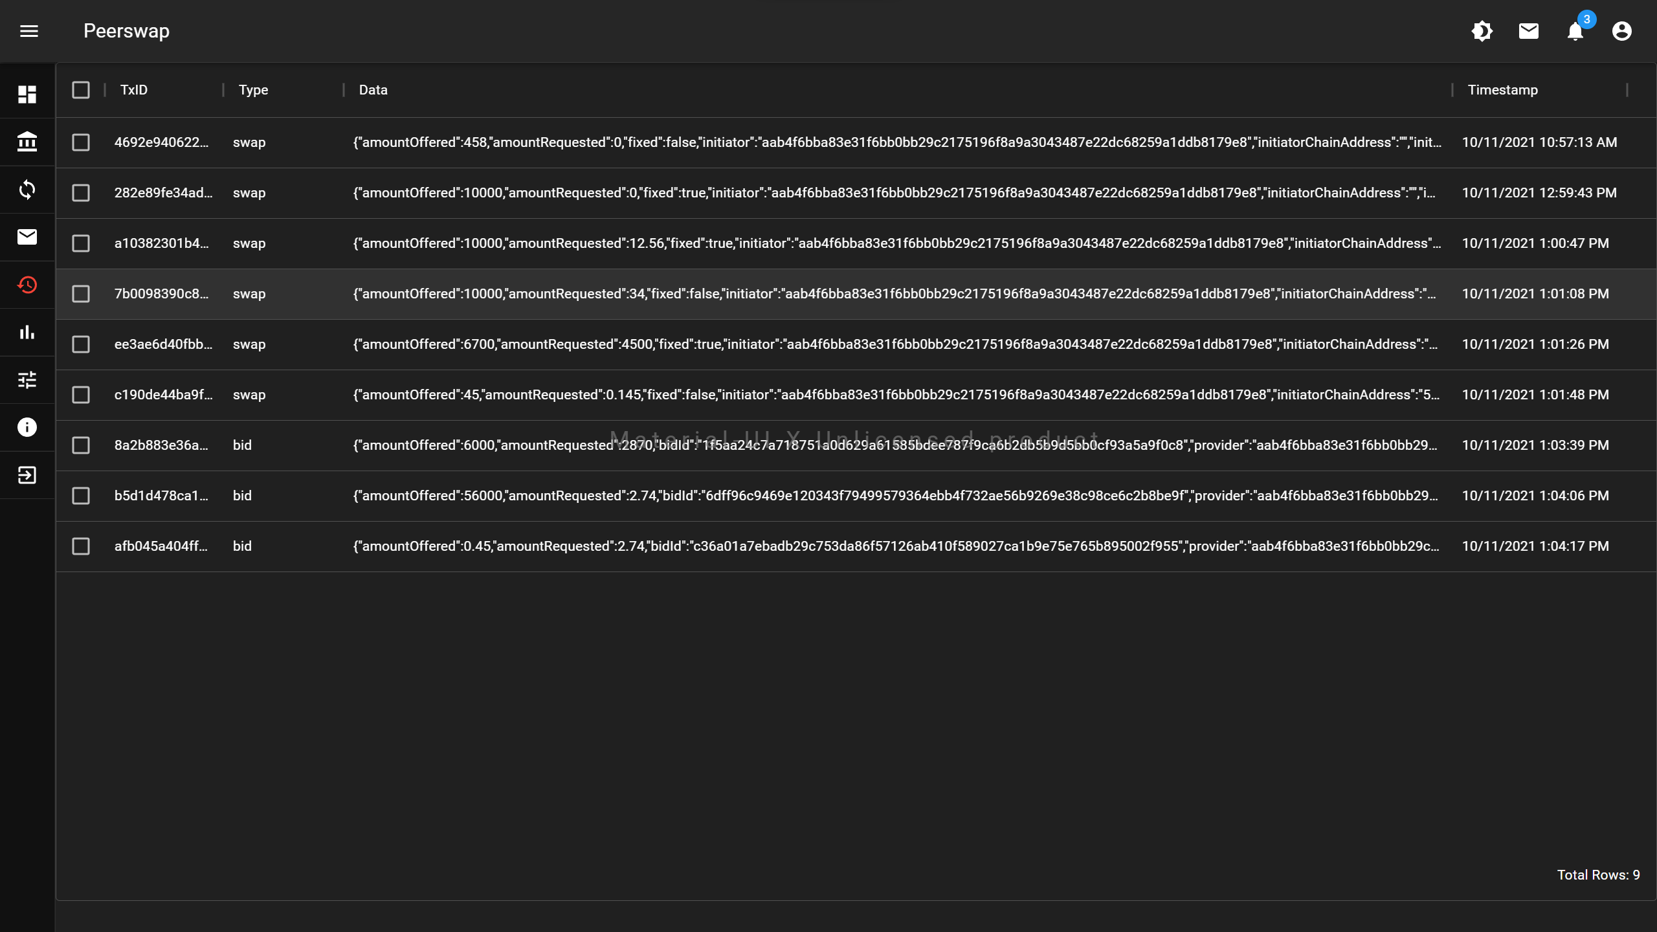Viewport: 1657px width, 932px height.
Task: Open the user account profile icon
Action: (x=1621, y=31)
